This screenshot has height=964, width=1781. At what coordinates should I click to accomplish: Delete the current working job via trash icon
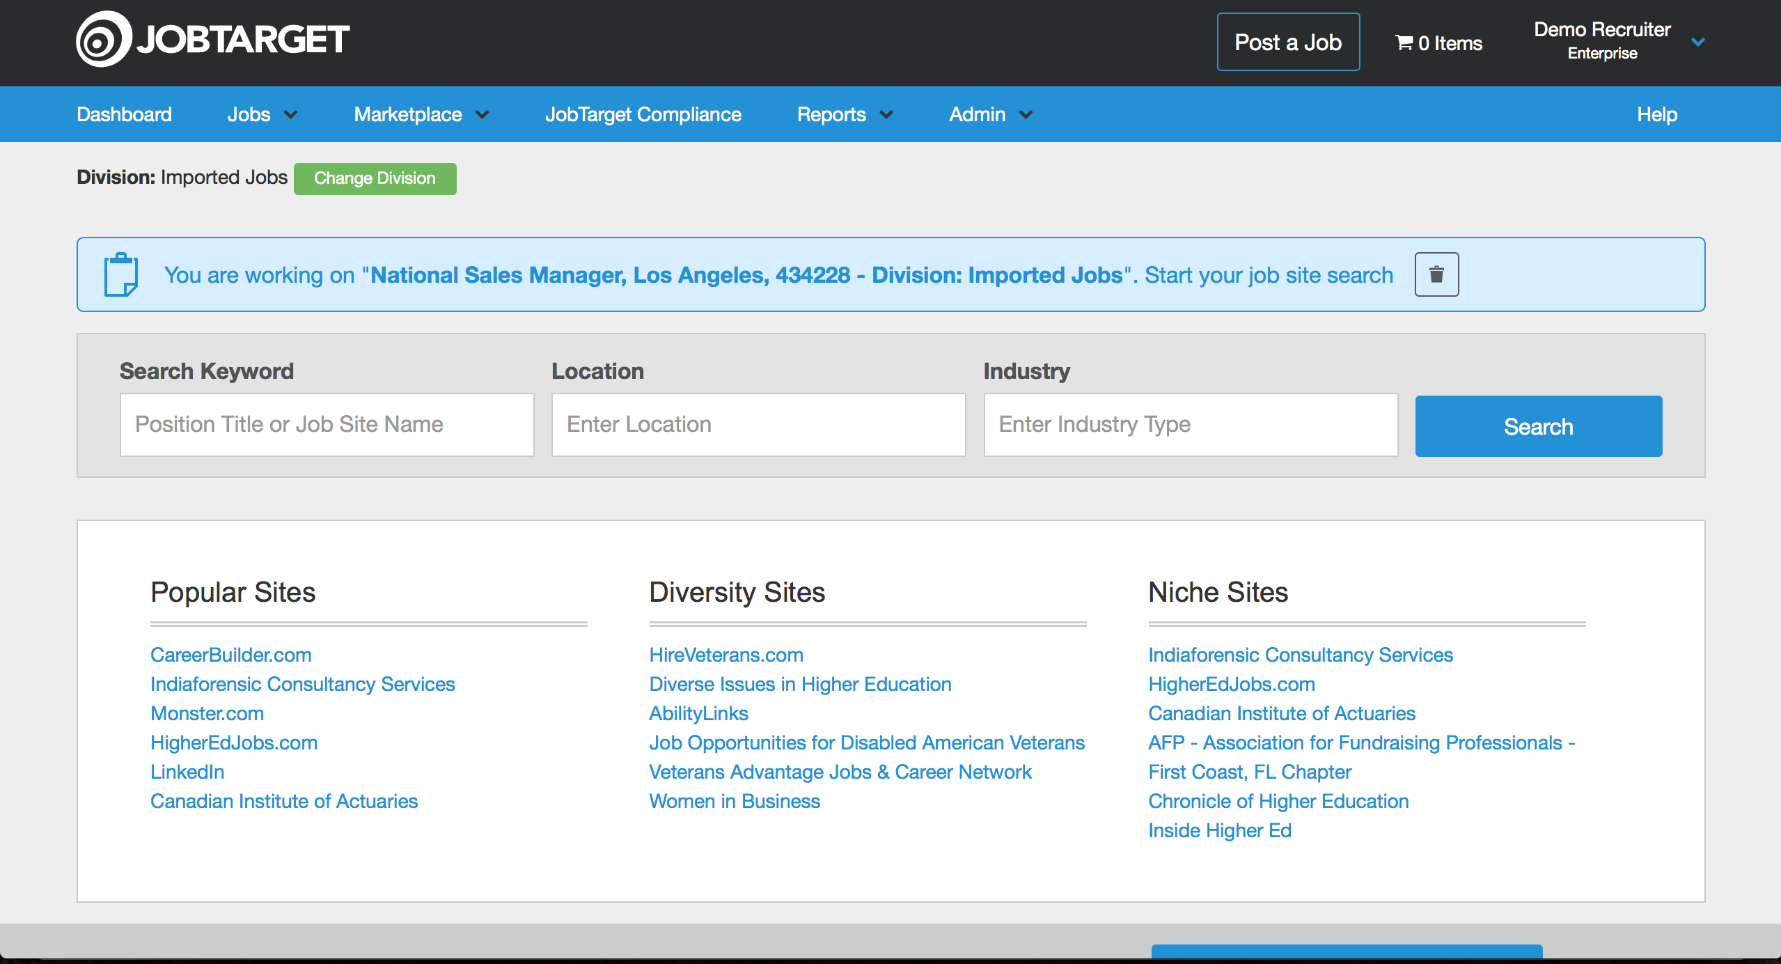[1436, 274]
